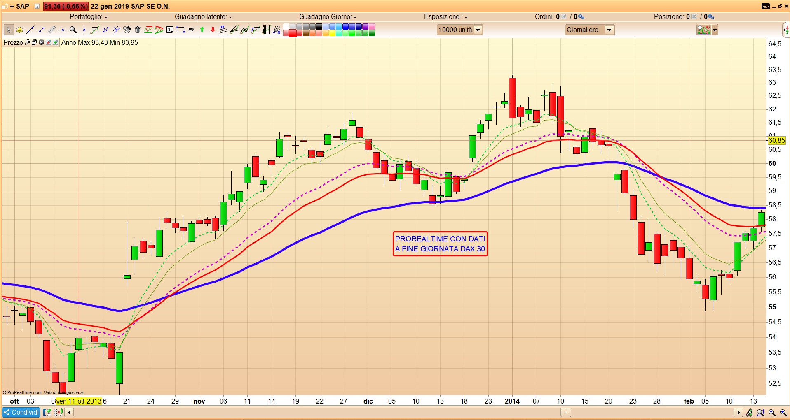Screen dimensions: 790x420
Task: Close the Prezzo price panel
Action: point(42,42)
